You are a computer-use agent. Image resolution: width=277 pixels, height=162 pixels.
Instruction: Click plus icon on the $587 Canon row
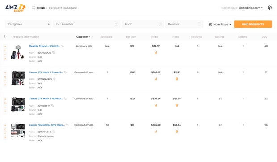coord(5,72)
